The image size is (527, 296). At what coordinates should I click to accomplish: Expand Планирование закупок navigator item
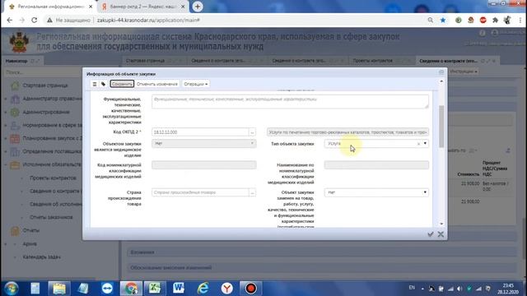tap(6, 138)
